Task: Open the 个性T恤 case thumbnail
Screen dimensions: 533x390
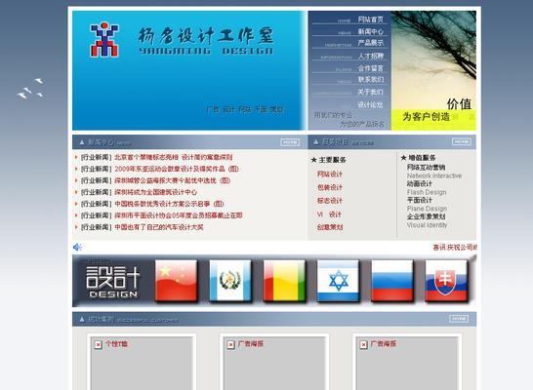Action: 142,363
